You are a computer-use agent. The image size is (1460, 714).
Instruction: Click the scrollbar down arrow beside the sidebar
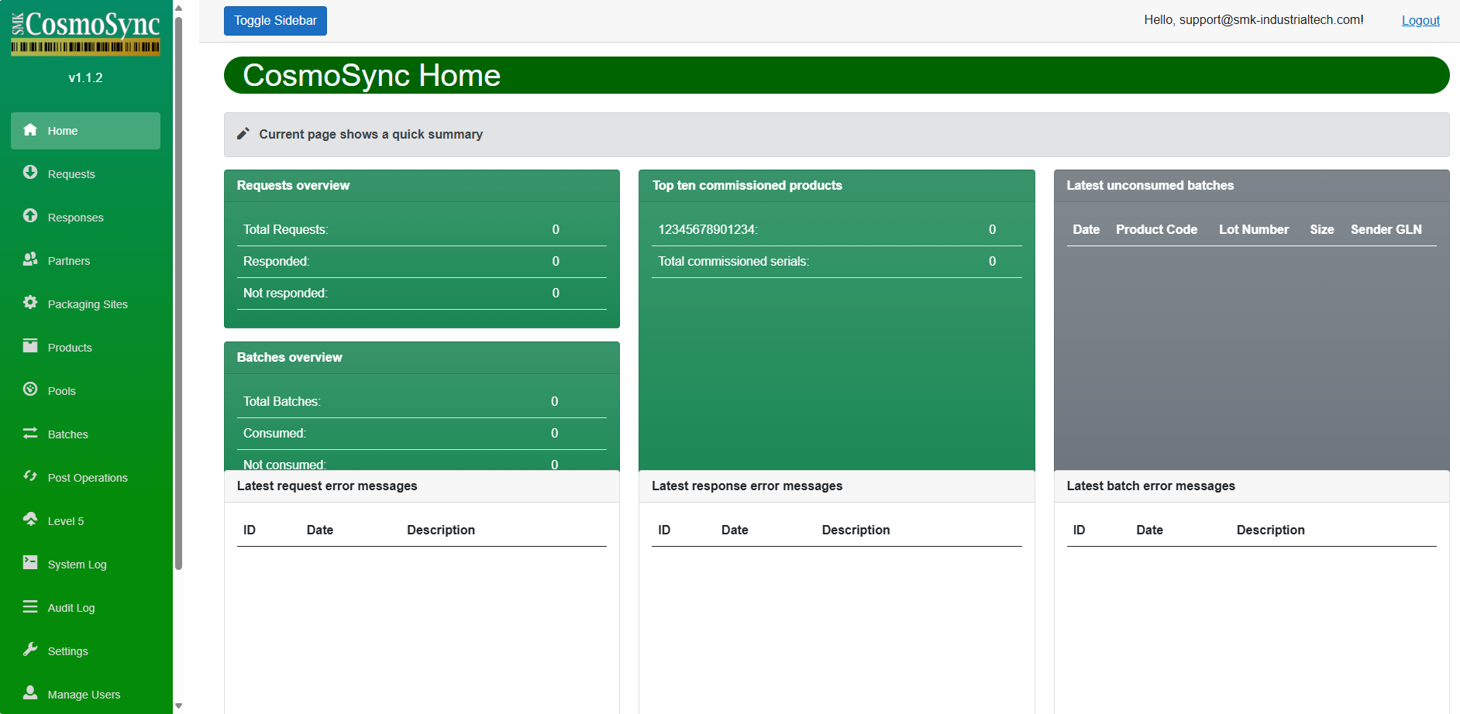tap(179, 706)
